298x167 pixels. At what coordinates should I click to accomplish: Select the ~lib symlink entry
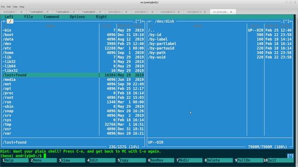[x=73, y=57]
